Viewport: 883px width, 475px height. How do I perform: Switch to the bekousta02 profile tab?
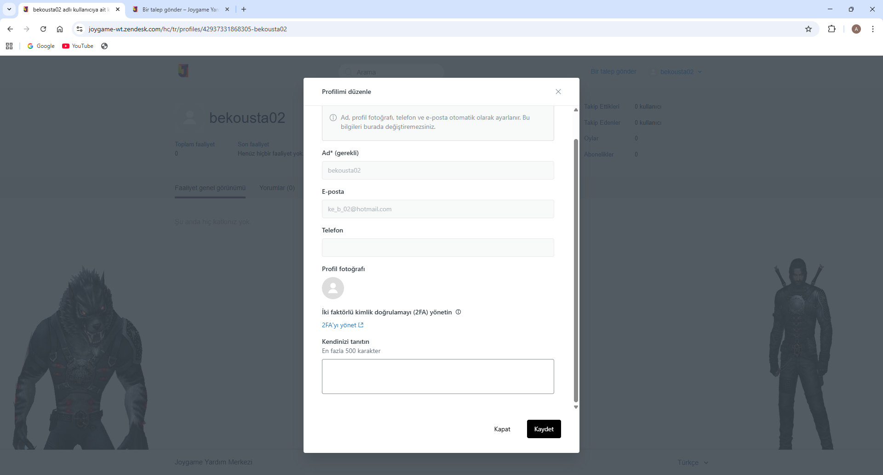click(71, 9)
